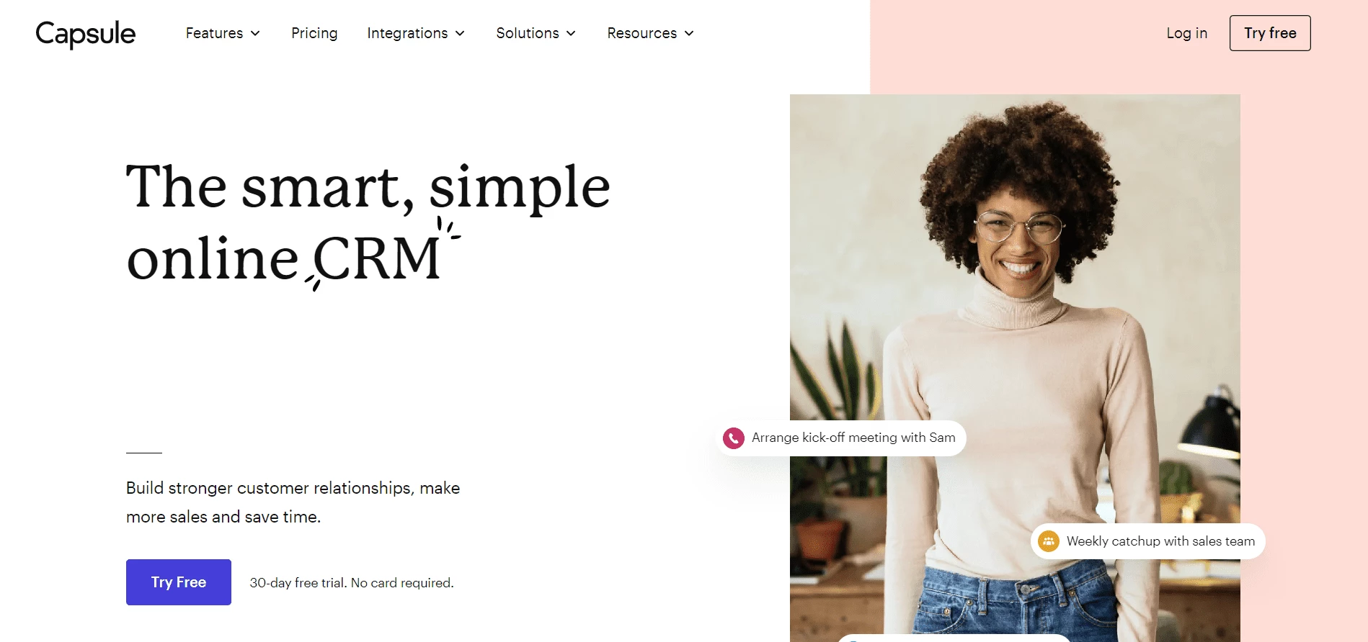This screenshot has height=642, width=1368.
Task: Open the Solutions menu
Action: [x=536, y=34]
